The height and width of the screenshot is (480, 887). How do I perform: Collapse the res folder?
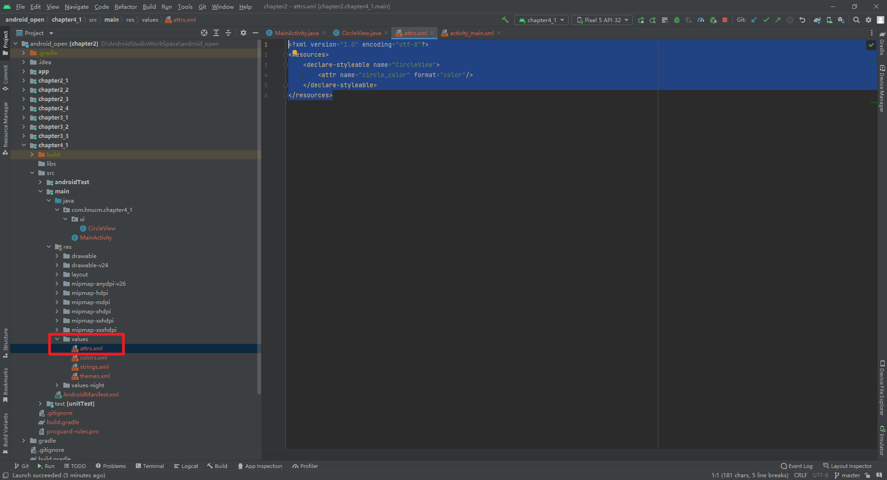[x=49, y=247]
